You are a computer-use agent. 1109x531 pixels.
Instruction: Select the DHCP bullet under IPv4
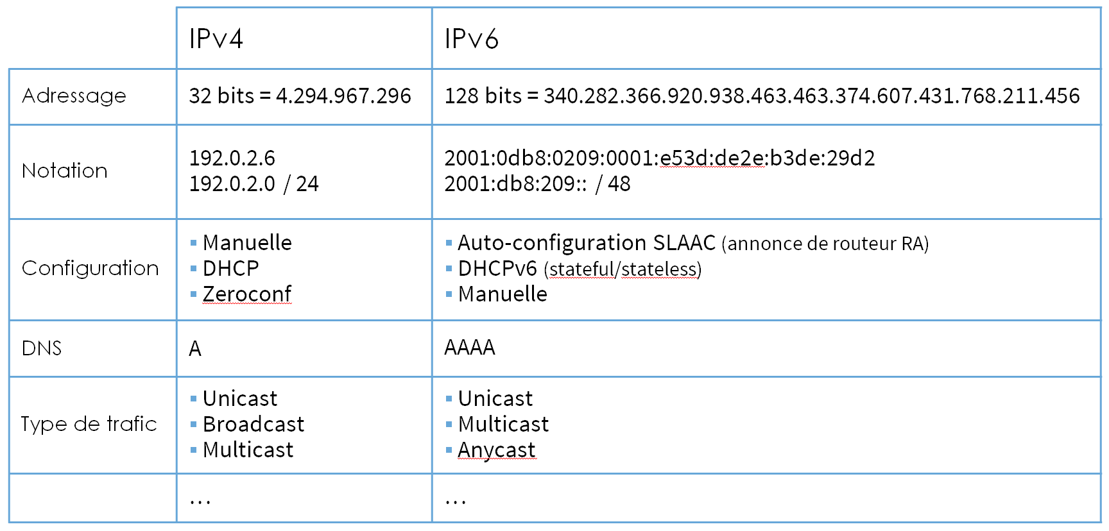coord(231,268)
